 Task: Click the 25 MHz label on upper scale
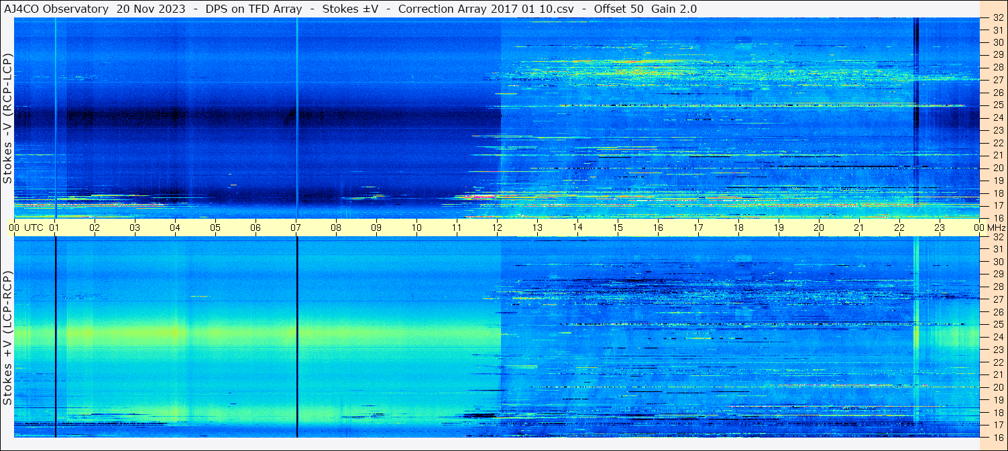[x=997, y=105]
